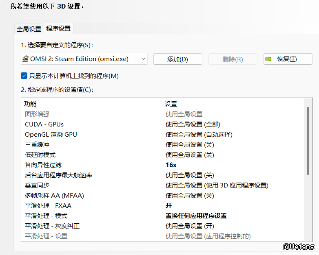Click the NVIDIA logo on Restore button

(268, 59)
